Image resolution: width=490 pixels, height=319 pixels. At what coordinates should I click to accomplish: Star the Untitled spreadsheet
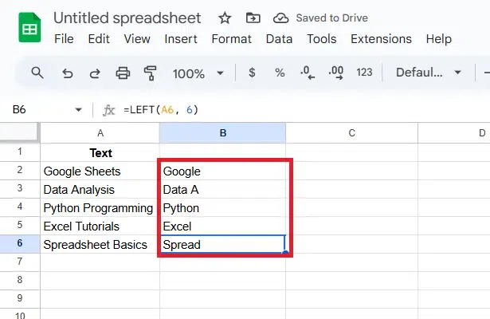[x=225, y=18]
